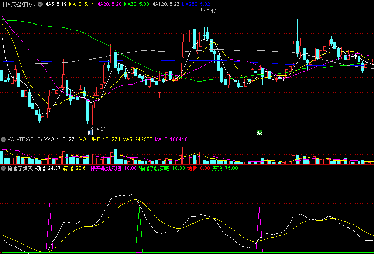
Task: Select the VVOL: 131274 readout
Action: point(60,139)
